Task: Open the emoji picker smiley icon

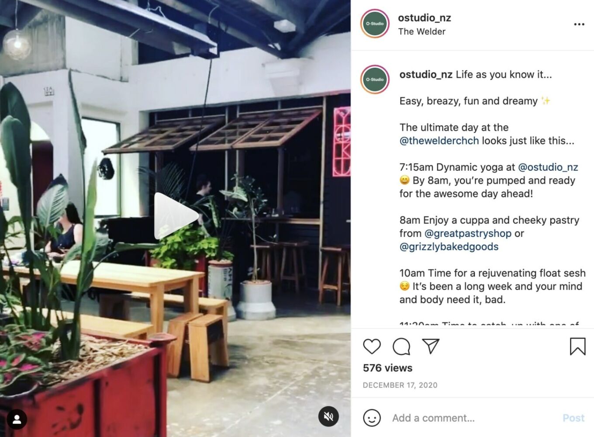Action: (x=372, y=418)
